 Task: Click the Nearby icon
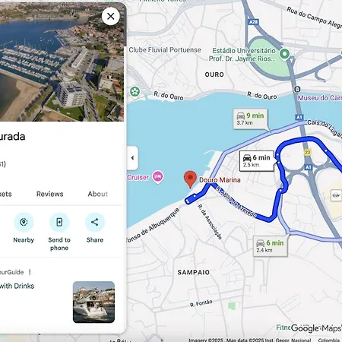[24, 222]
